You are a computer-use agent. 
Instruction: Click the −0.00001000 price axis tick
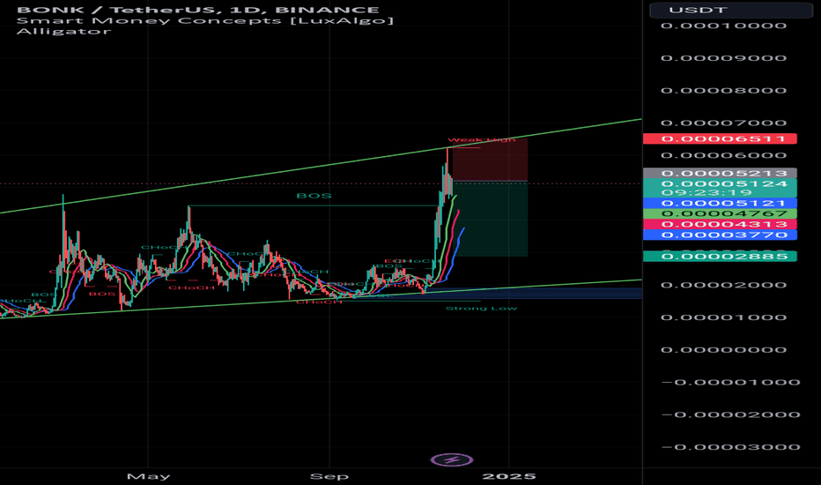tap(731, 382)
